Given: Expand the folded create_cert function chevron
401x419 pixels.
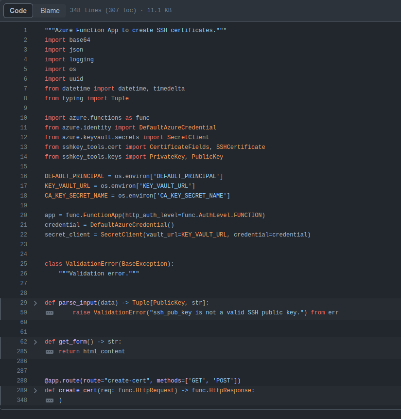Looking at the screenshot, I should point(35,390).
